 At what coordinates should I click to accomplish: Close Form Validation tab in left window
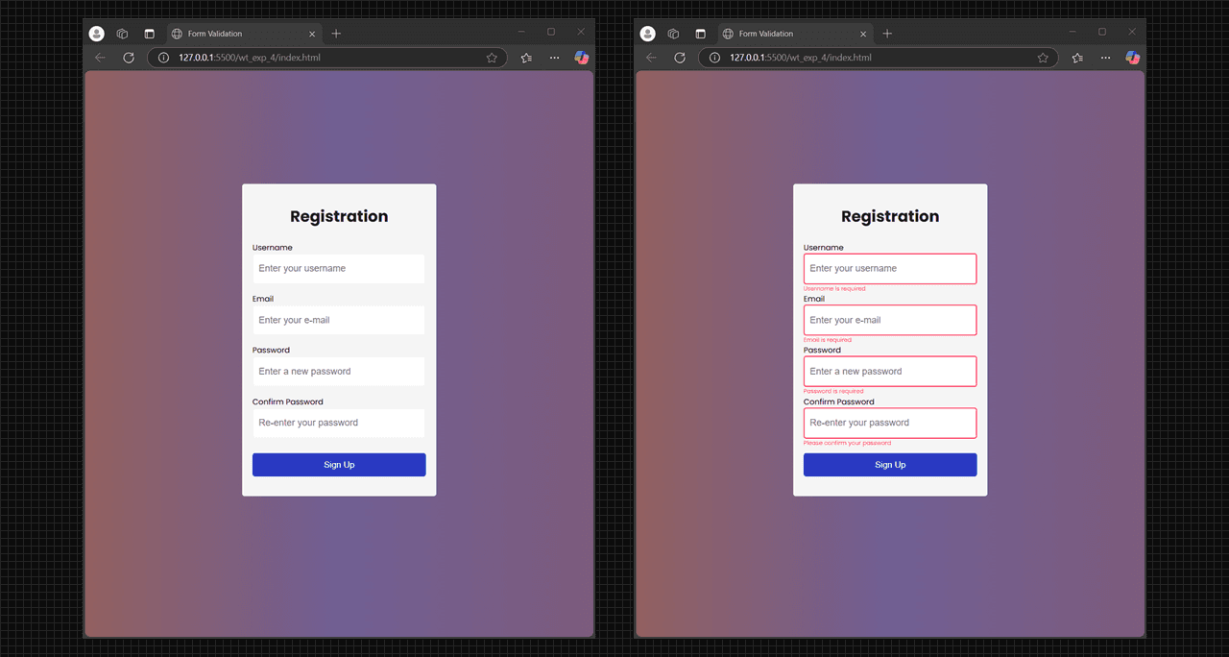(312, 34)
